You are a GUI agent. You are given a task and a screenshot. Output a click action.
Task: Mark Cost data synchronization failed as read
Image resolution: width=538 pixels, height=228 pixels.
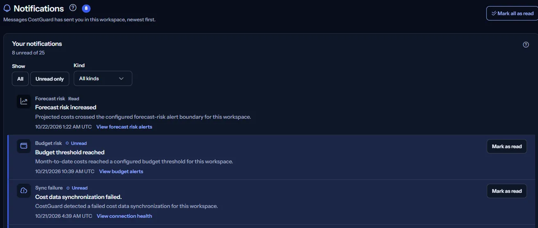tap(506, 191)
